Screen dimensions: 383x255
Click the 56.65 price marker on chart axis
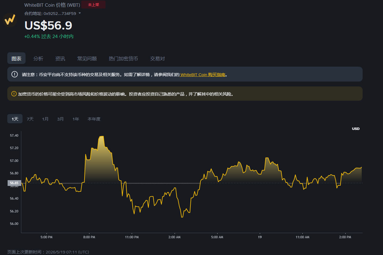(14, 183)
